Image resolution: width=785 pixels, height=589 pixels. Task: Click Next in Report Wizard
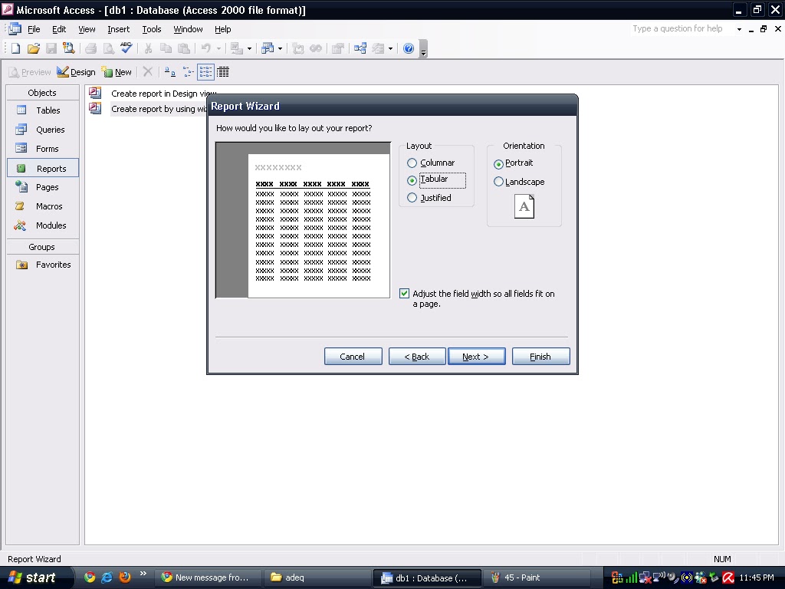pos(477,357)
